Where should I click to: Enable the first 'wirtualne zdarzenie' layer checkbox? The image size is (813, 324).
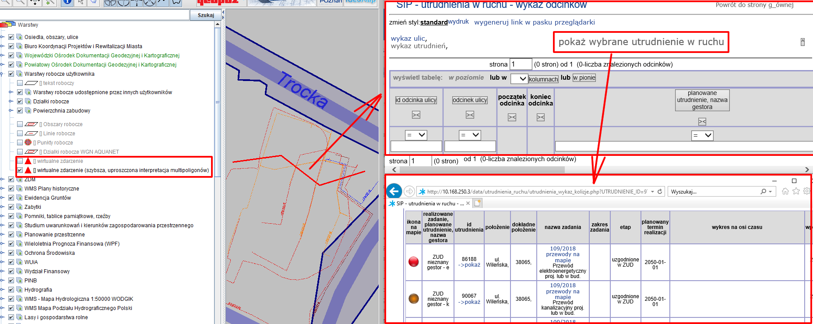tap(20, 161)
